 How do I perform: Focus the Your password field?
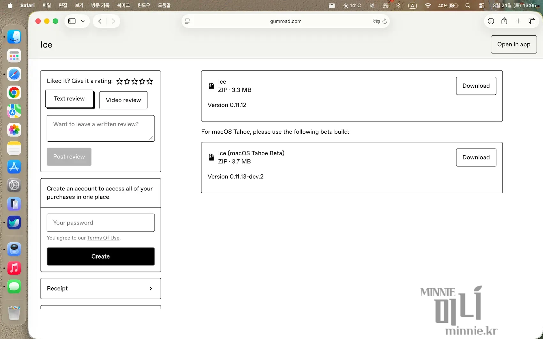click(x=101, y=223)
